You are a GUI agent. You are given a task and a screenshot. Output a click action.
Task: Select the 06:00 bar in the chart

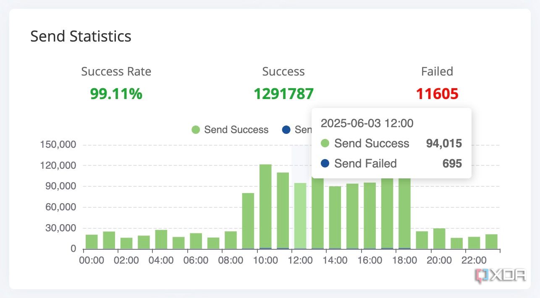pos(196,241)
